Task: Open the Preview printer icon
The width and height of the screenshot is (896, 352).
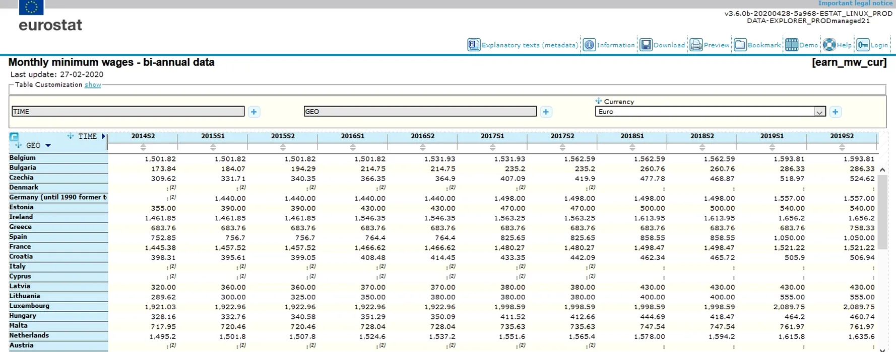Action: tap(696, 45)
